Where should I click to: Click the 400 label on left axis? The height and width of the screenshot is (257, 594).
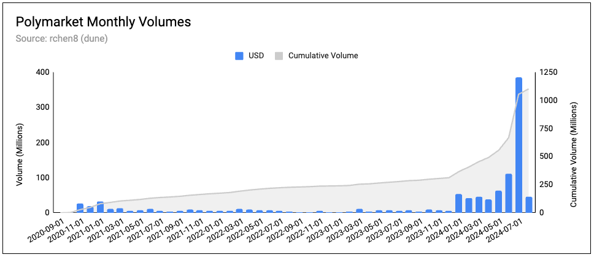44,72
